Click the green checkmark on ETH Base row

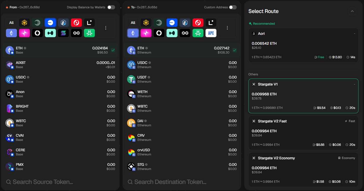[113, 50]
